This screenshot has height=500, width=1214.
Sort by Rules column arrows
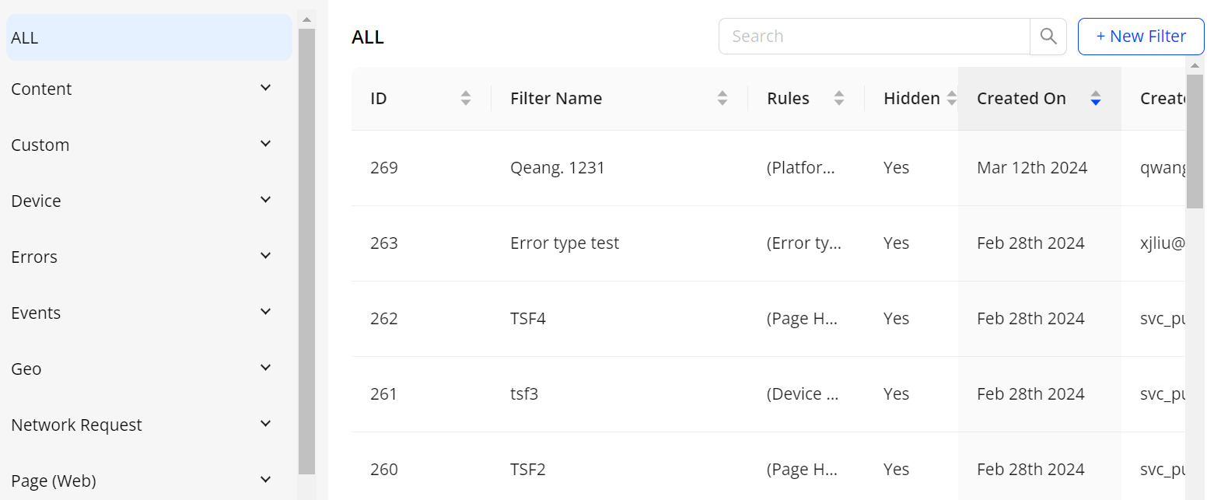click(839, 98)
